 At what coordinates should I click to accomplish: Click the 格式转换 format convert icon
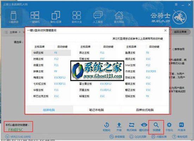pos(132,127)
